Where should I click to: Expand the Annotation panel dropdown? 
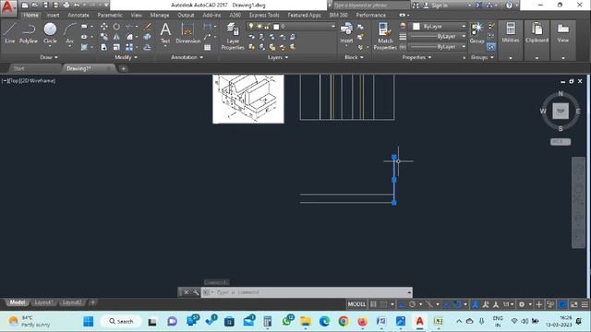pos(187,57)
